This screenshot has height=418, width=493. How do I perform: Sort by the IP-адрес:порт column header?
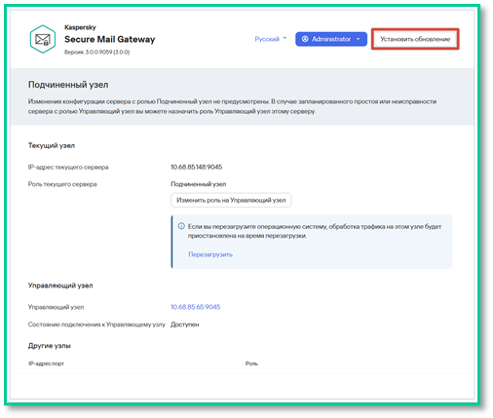point(46,363)
